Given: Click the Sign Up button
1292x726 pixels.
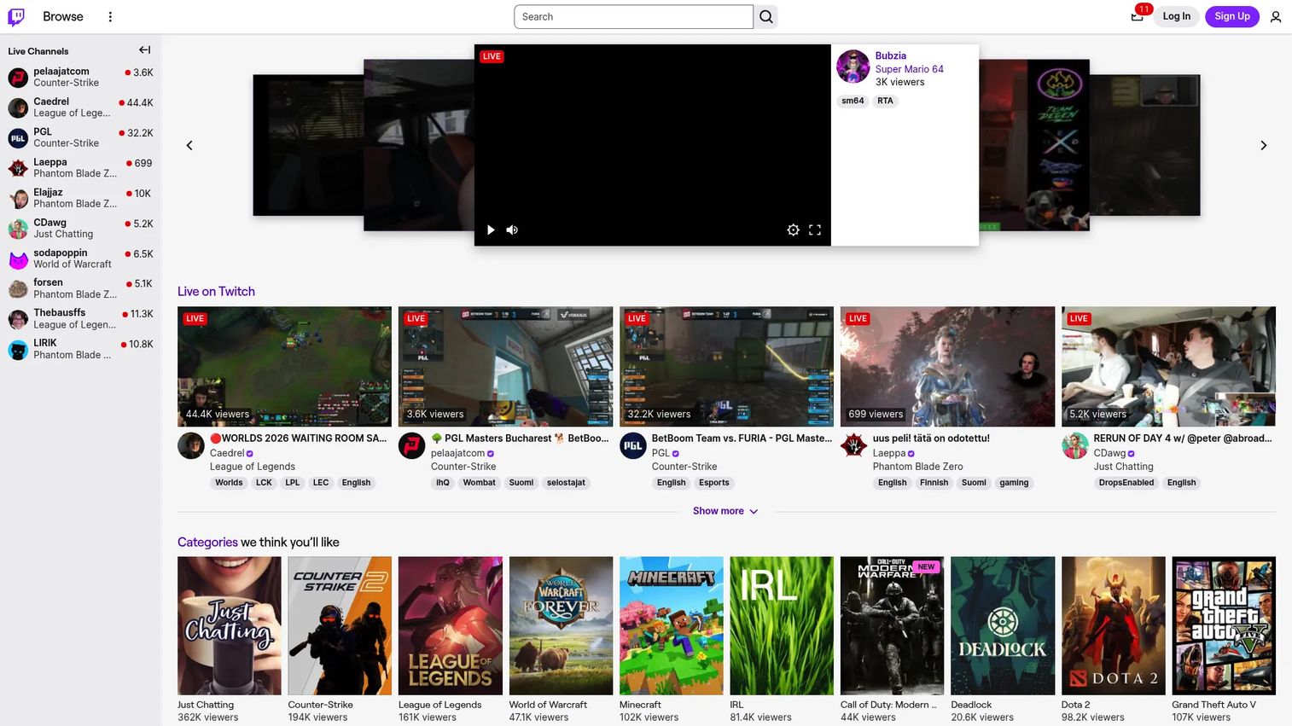Looking at the screenshot, I should (1232, 16).
